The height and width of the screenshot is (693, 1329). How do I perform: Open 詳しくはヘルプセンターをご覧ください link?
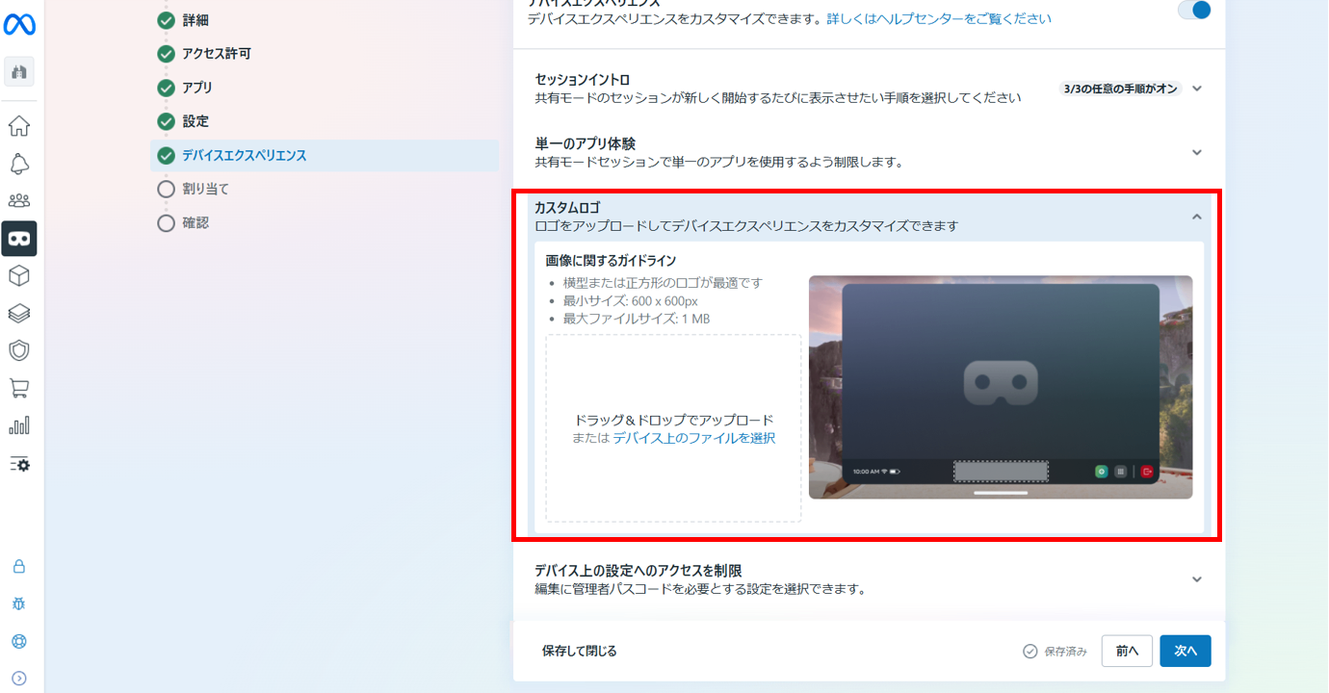click(x=939, y=18)
